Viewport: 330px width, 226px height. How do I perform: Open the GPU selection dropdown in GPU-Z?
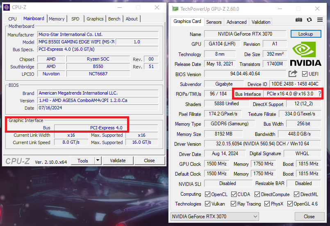(215, 216)
